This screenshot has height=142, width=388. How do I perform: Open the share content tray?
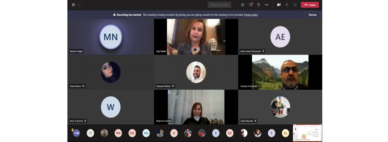tap(295, 5)
